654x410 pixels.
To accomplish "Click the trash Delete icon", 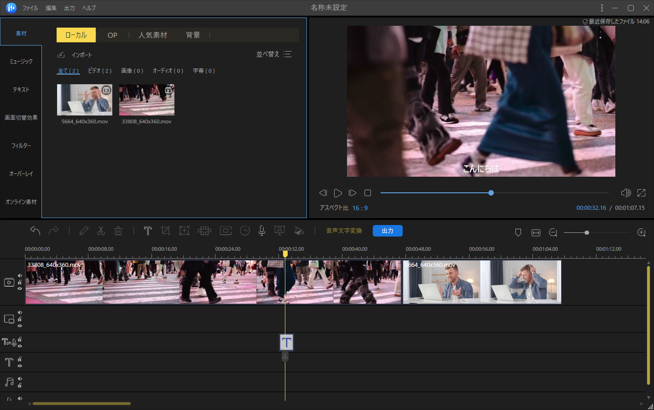I will [x=118, y=231].
